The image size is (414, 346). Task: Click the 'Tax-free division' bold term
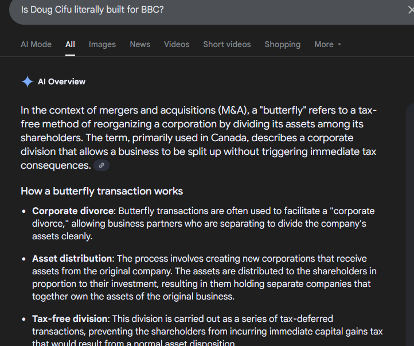[x=70, y=318]
